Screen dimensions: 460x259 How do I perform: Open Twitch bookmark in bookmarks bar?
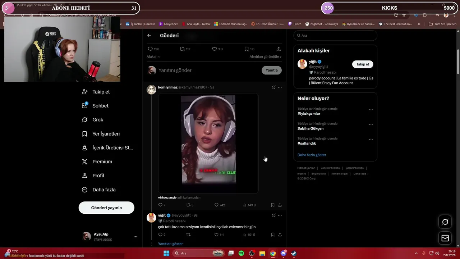coord(295,24)
